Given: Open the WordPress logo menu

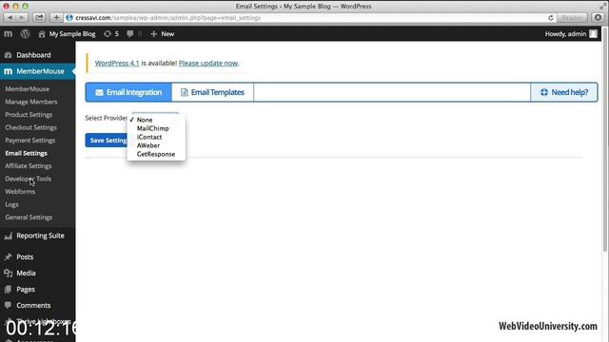Looking at the screenshot, I should tap(26, 34).
